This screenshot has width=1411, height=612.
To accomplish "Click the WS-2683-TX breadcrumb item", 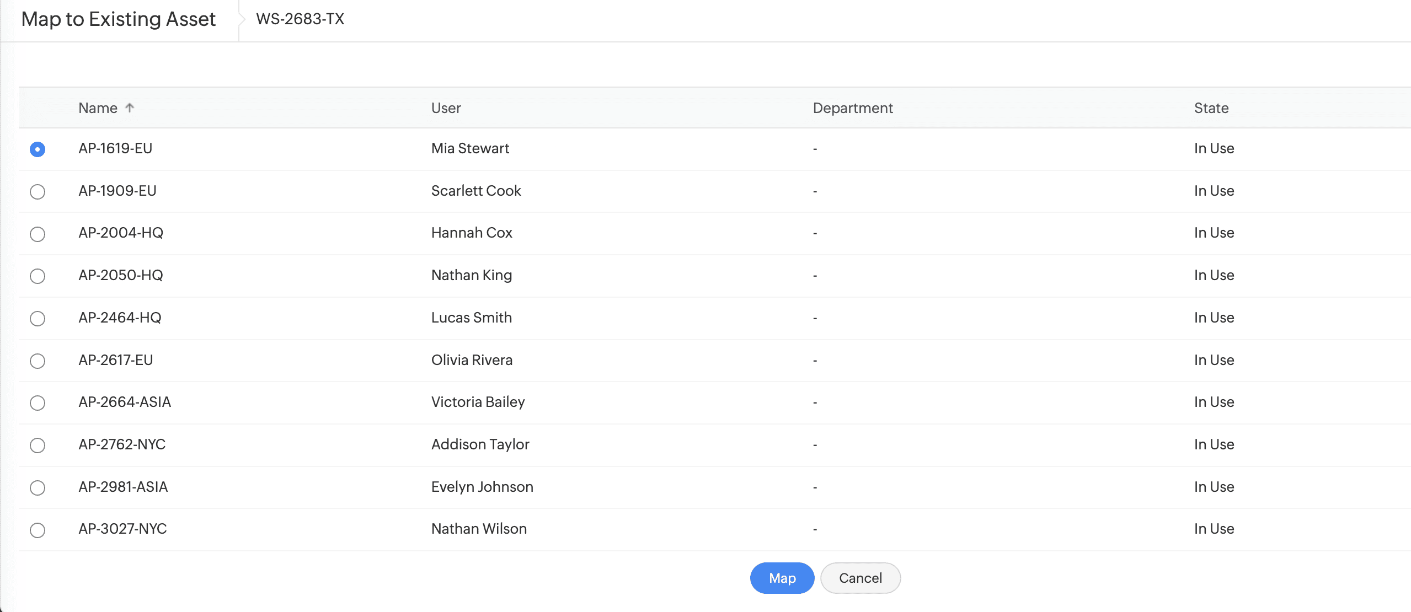I will pos(300,19).
